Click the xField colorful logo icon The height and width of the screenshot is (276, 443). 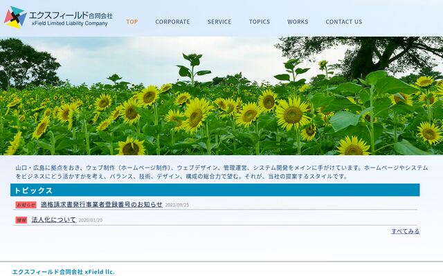pyautogui.click(x=15, y=17)
